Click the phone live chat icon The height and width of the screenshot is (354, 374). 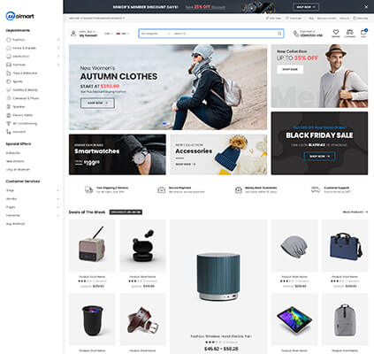coord(296,34)
